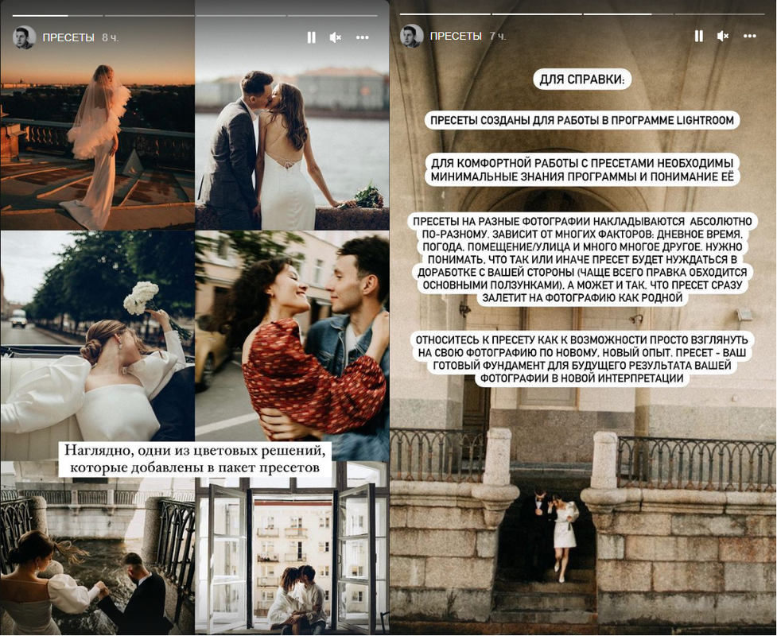Pause the story posted 7 ч. ago
The width and height of the screenshot is (777, 636).
698,36
